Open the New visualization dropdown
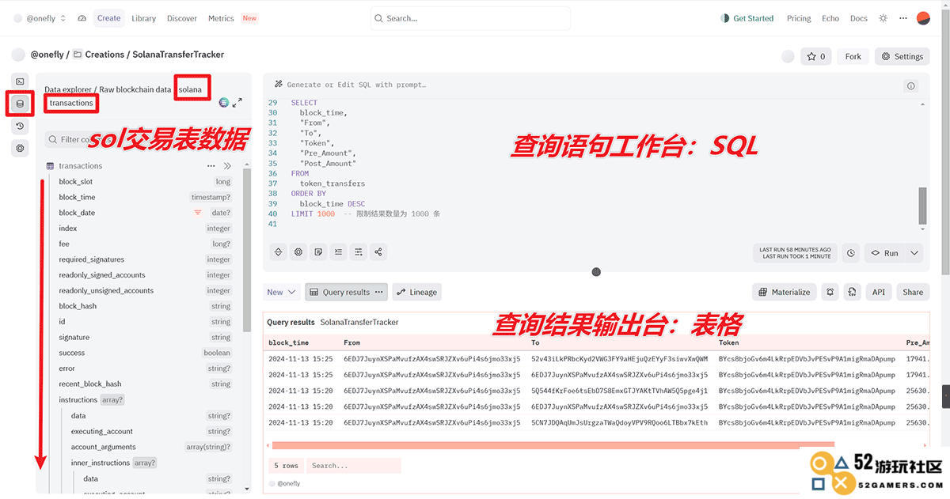Viewport: 950px width, 499px height. (282, 292)
